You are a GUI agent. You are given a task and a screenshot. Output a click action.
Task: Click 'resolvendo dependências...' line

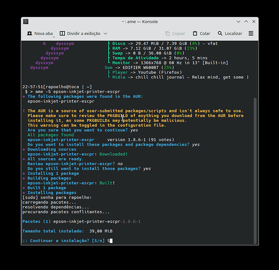[x=56, y=207]
